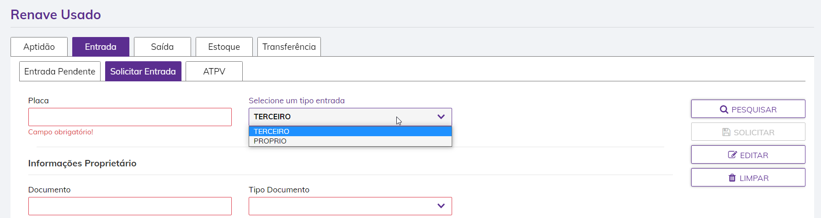Click the pencil icon on Editar

click(x=732, y=155)
